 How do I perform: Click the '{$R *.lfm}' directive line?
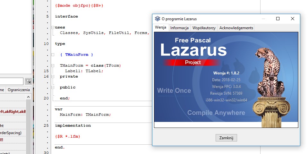(68, 136)
